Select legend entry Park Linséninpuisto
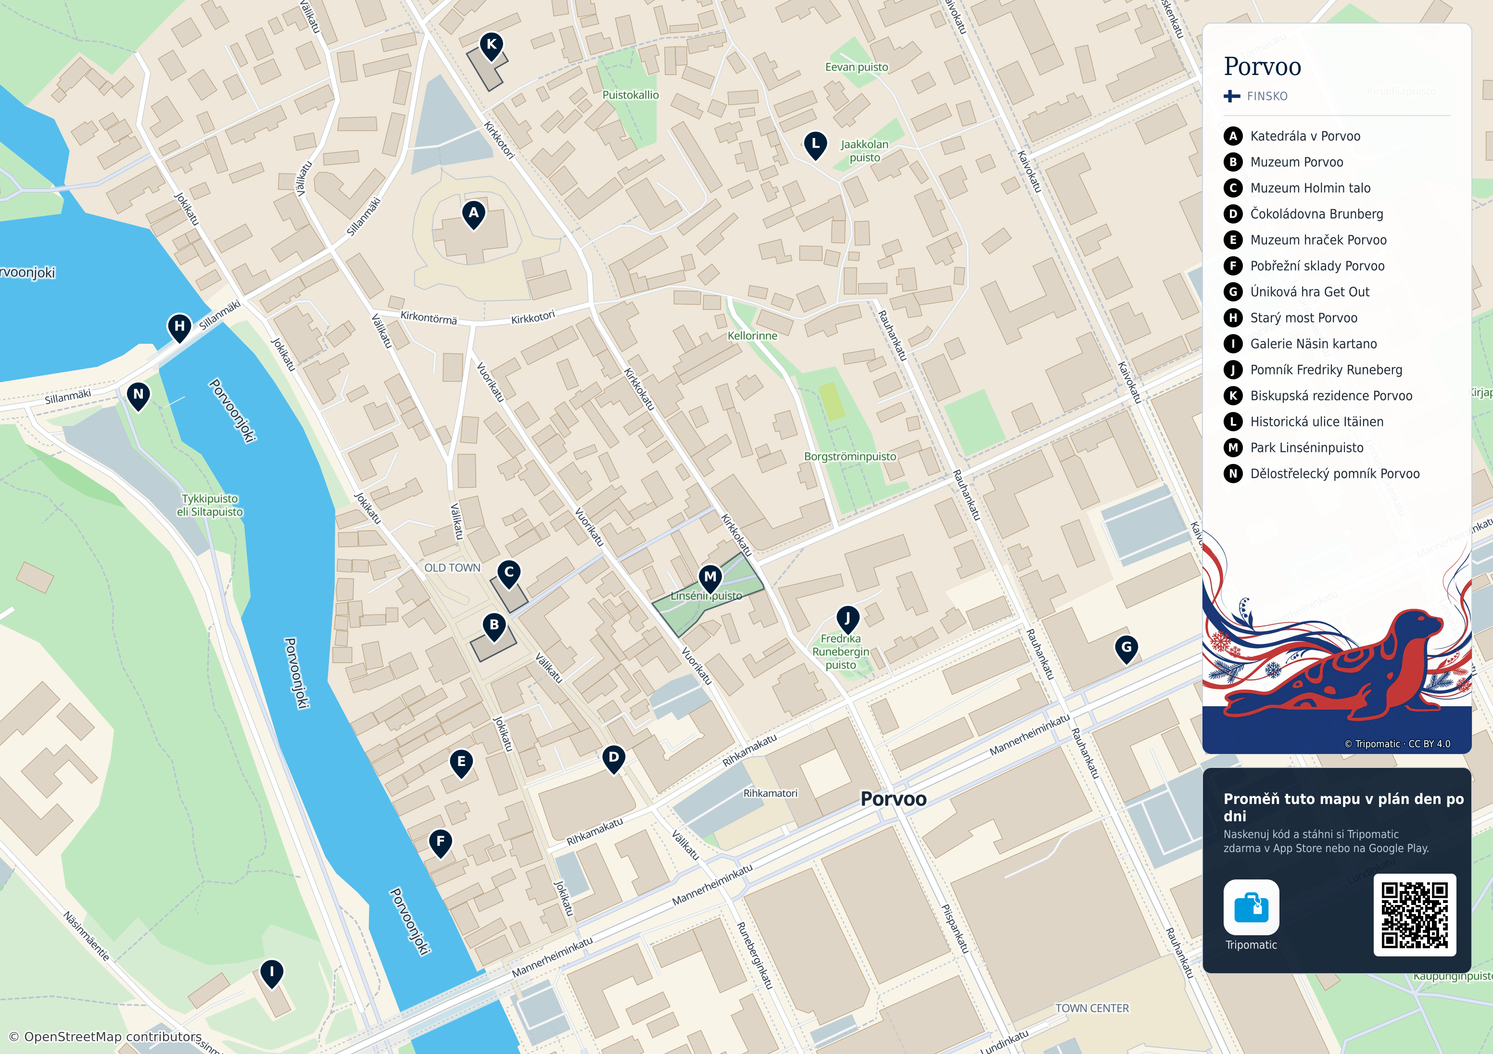Image resolution: width=1493 pixels, height=1054 pixels. 1293,448
